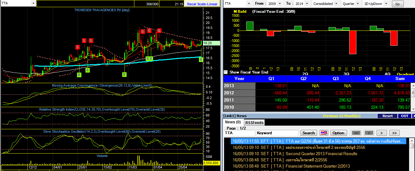Open the 16/05/13 09:10 Thai quarterly results headline
This screenshot has width=415, height=171.
click(x=326, y=147)
